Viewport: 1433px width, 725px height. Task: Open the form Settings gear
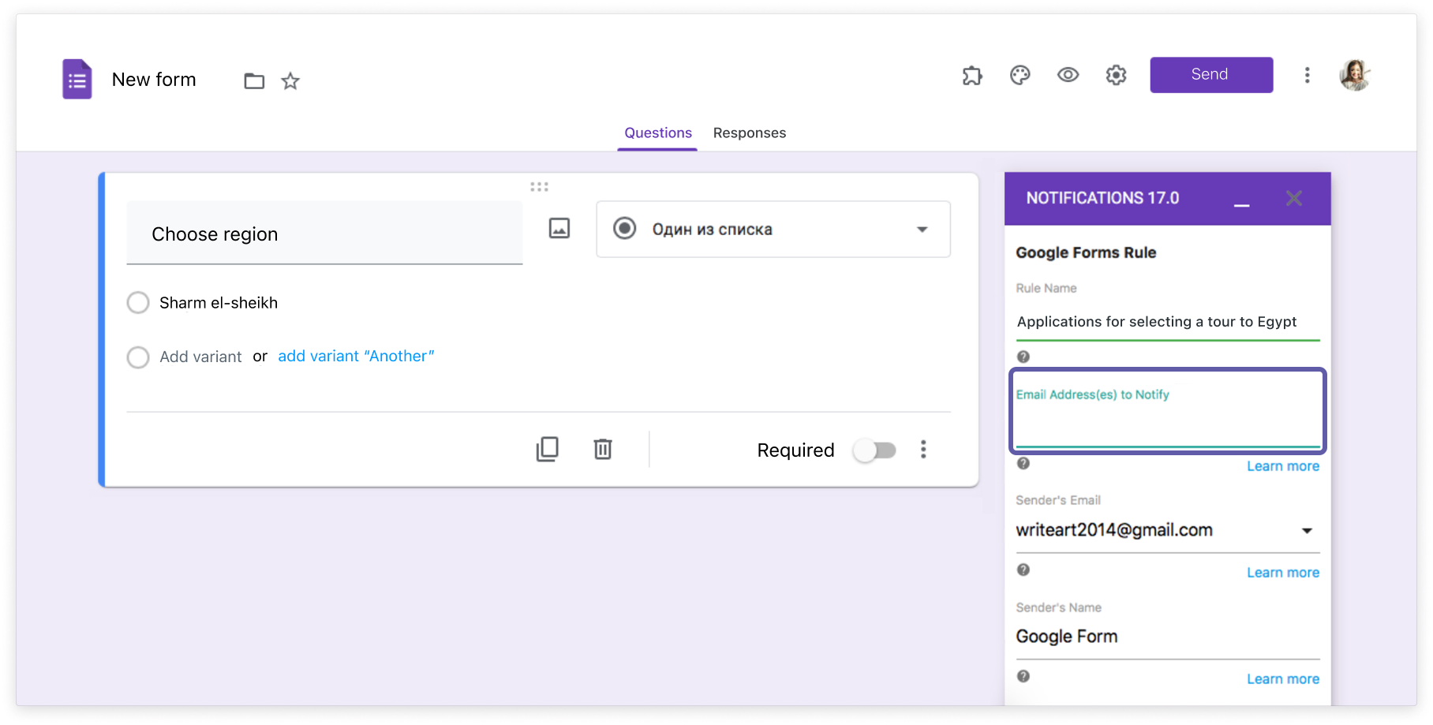point(1116,75)
